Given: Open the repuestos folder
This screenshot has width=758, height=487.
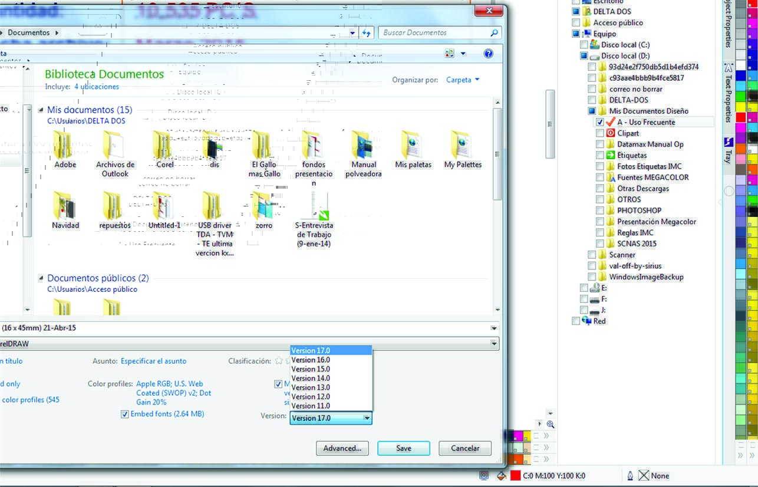Looking at the screenshot, I should (115, 210).
